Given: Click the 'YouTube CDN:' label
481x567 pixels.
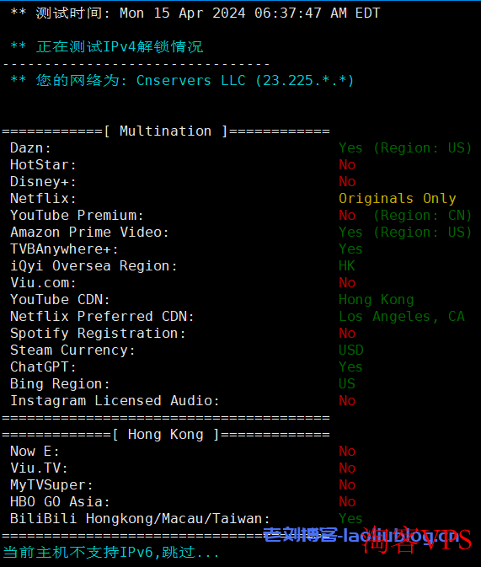Looking at the screenshot, I should [x=60, y=299].
